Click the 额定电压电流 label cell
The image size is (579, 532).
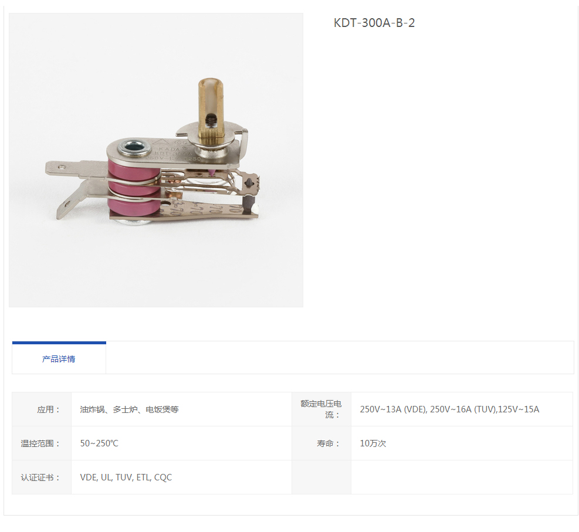(x=321, y=409)
